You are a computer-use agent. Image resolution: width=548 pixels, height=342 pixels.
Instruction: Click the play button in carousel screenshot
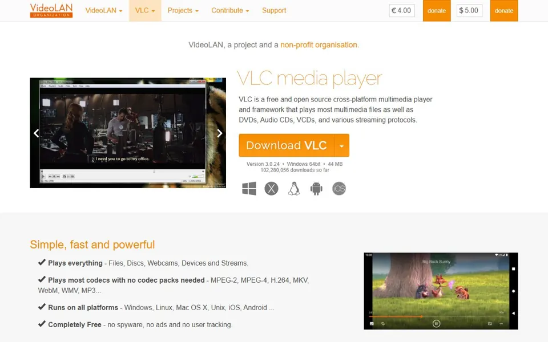click(43, 177)
